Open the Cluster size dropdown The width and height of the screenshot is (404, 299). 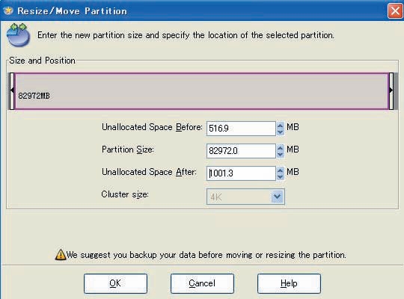pos(278,197)
